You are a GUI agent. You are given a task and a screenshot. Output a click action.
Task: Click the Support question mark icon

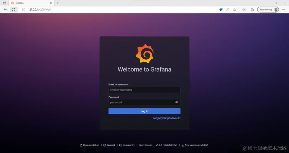(105, 145)
